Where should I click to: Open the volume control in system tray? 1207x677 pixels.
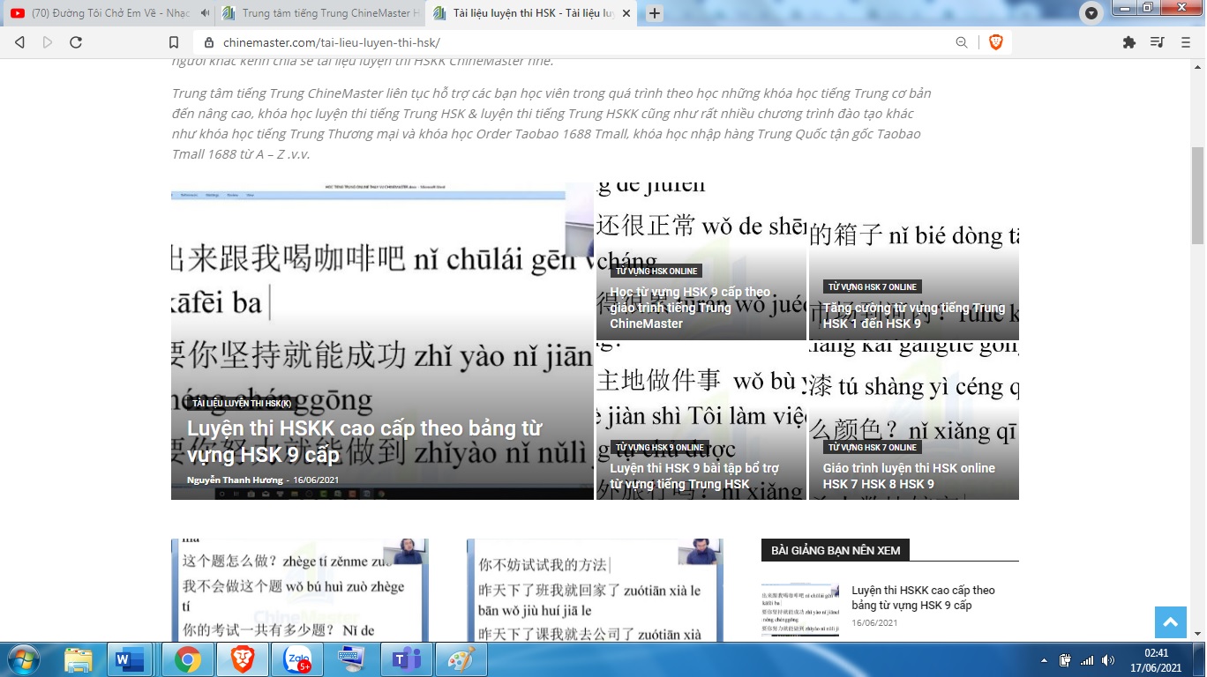click(1108, 660)
